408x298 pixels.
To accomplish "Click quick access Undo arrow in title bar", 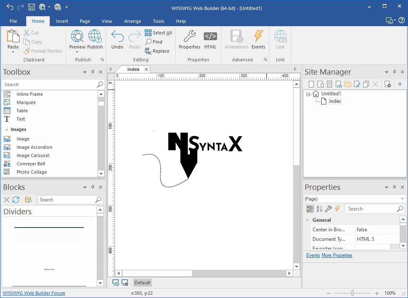I will (10, 7).
